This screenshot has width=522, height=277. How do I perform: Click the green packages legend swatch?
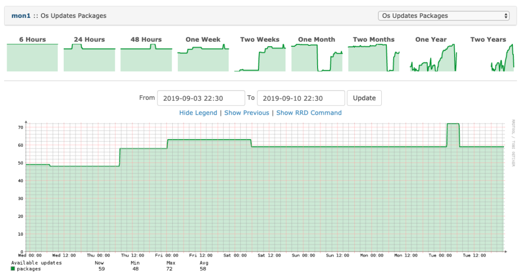click(13, 269)
